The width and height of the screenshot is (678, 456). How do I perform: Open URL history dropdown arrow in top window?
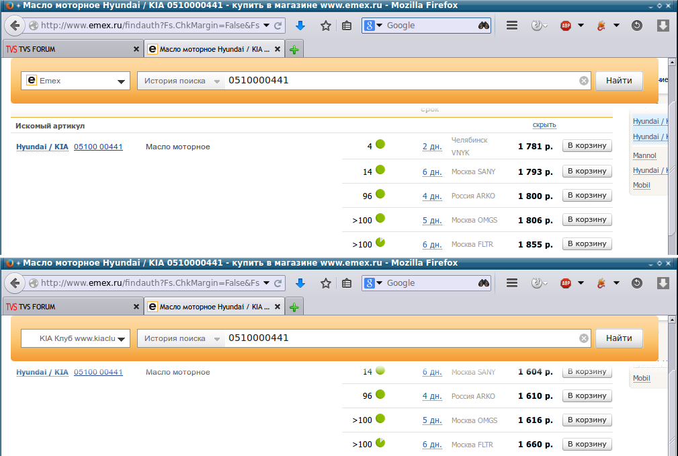point(266,26)
